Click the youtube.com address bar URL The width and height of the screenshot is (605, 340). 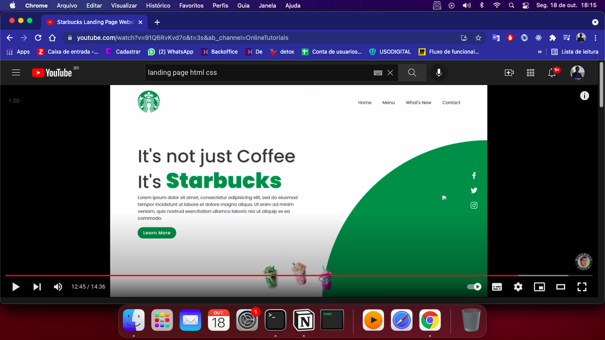pyautogui.click(x=182, y=38)
